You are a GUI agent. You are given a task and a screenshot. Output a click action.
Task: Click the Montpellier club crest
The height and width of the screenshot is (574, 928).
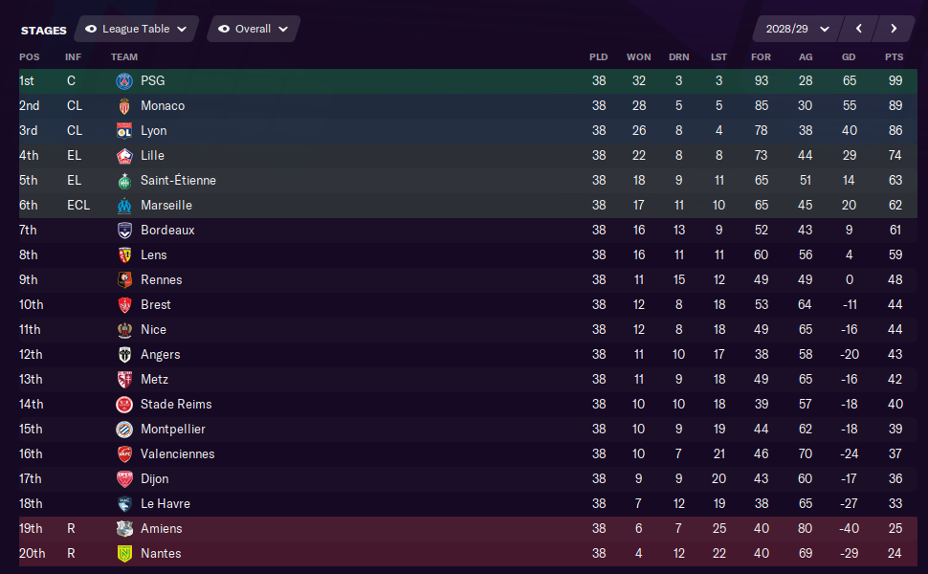tap(124, 429)
